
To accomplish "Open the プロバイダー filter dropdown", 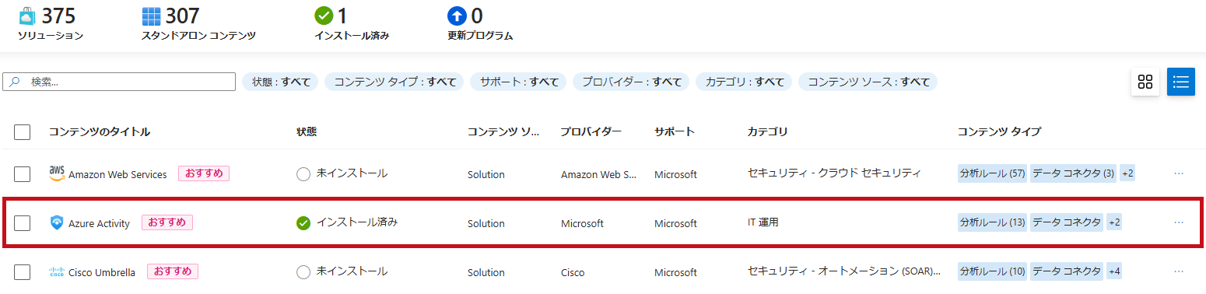I will (x=631, y=82).
